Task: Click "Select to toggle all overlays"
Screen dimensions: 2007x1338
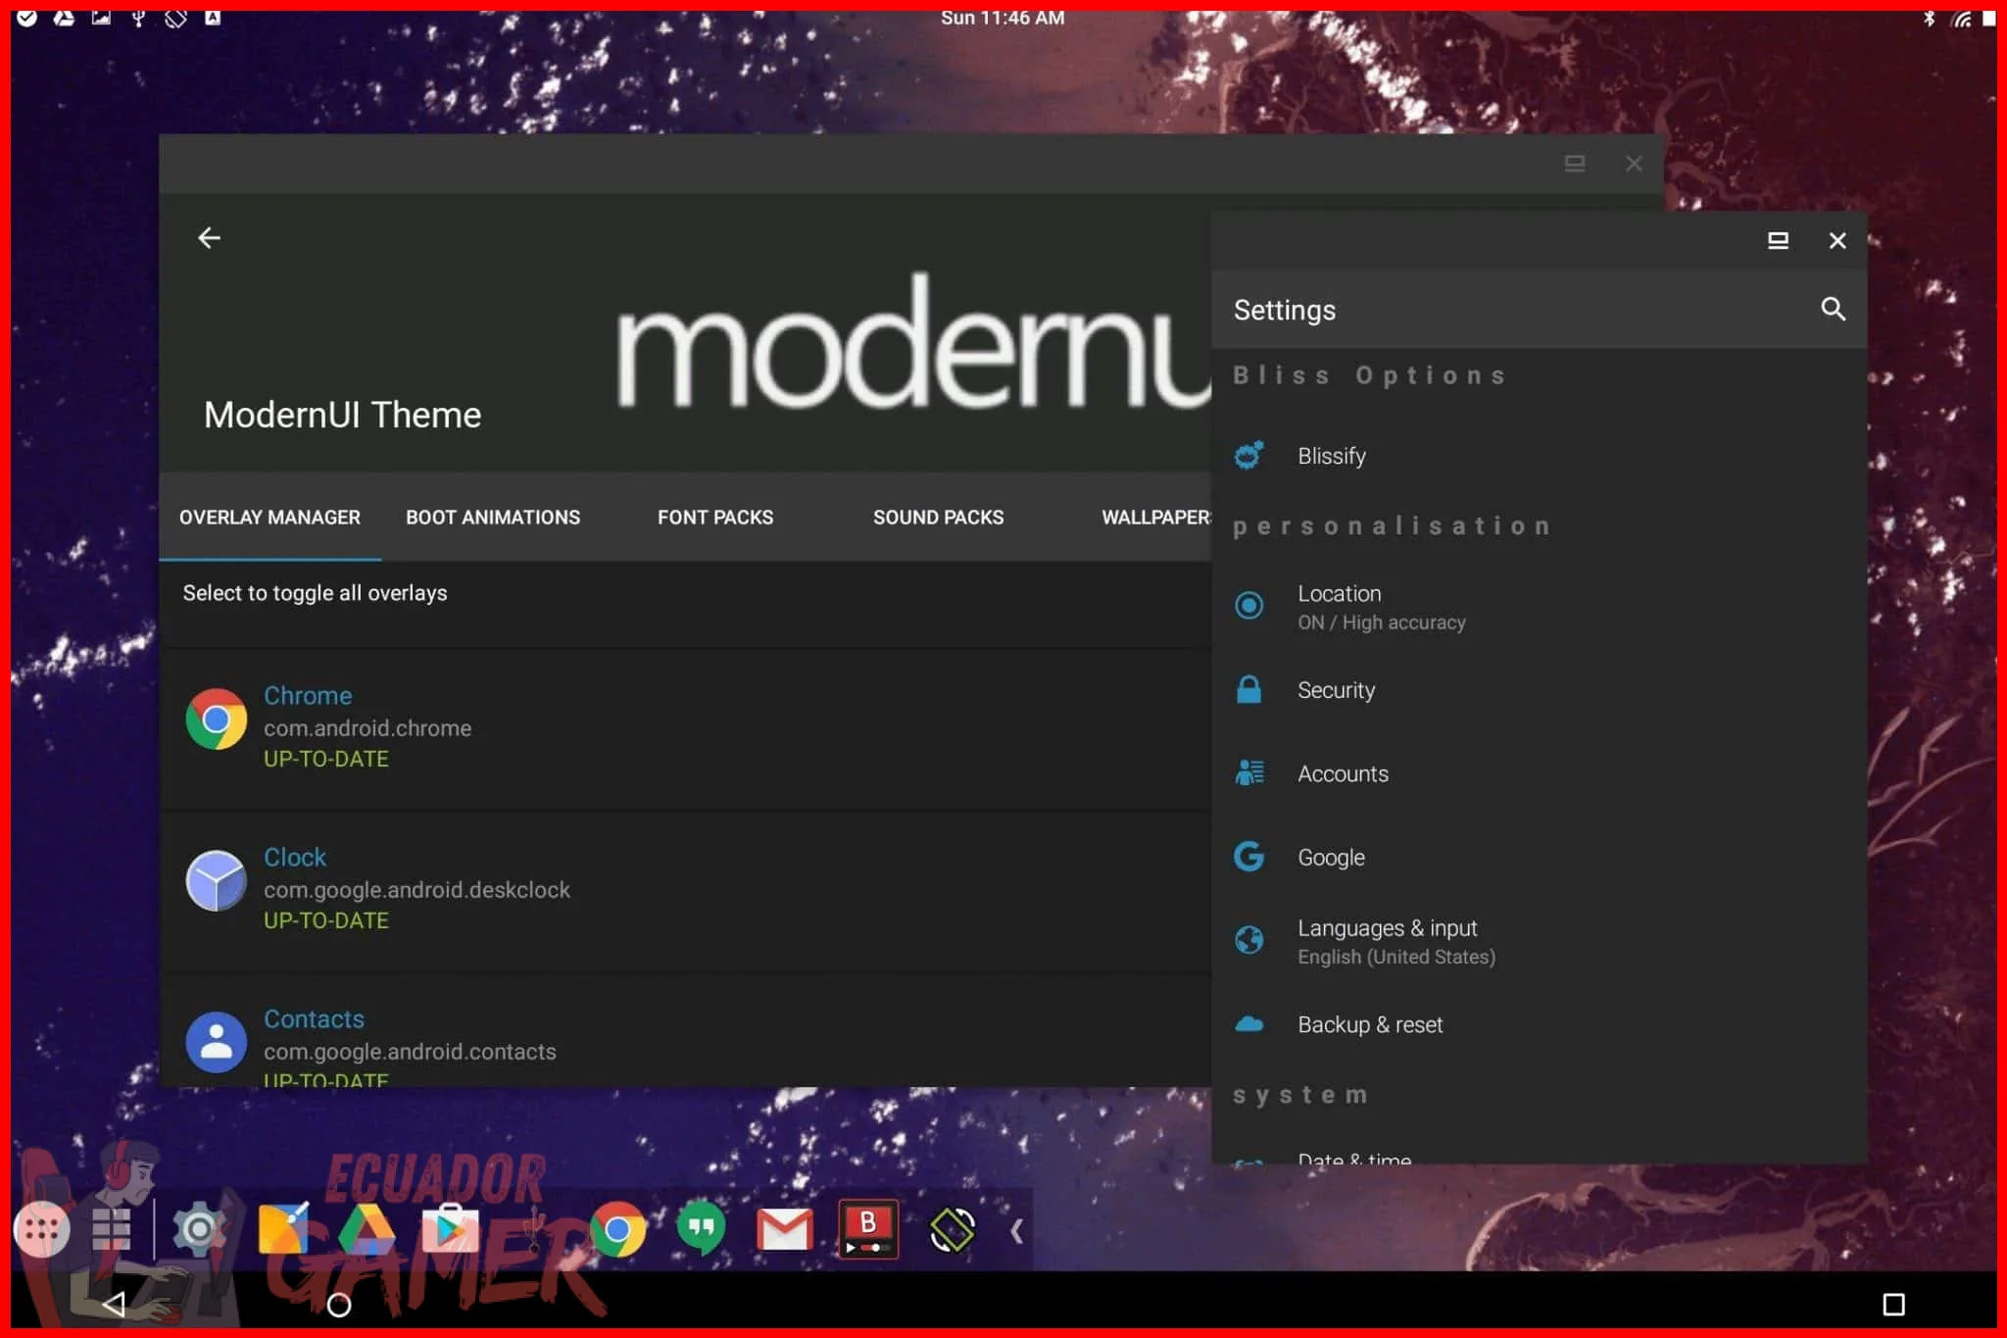Action: click(315, 593)
